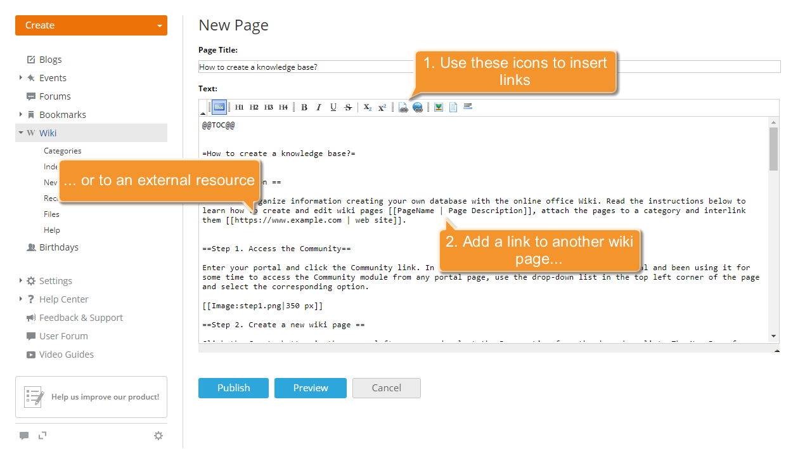
Task: Click the Page Title input field
Action: click(x=489, y=67)
